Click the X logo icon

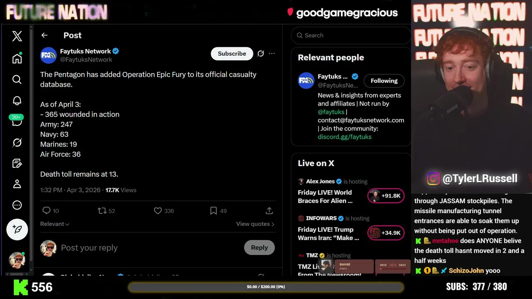(x=17, y=36)
